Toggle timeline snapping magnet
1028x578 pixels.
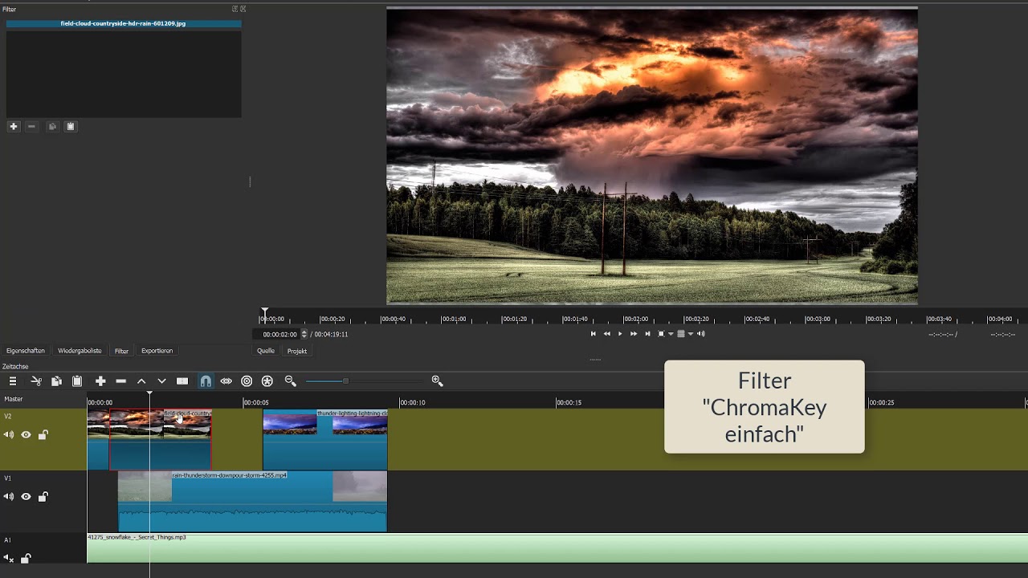coord(206,381)
